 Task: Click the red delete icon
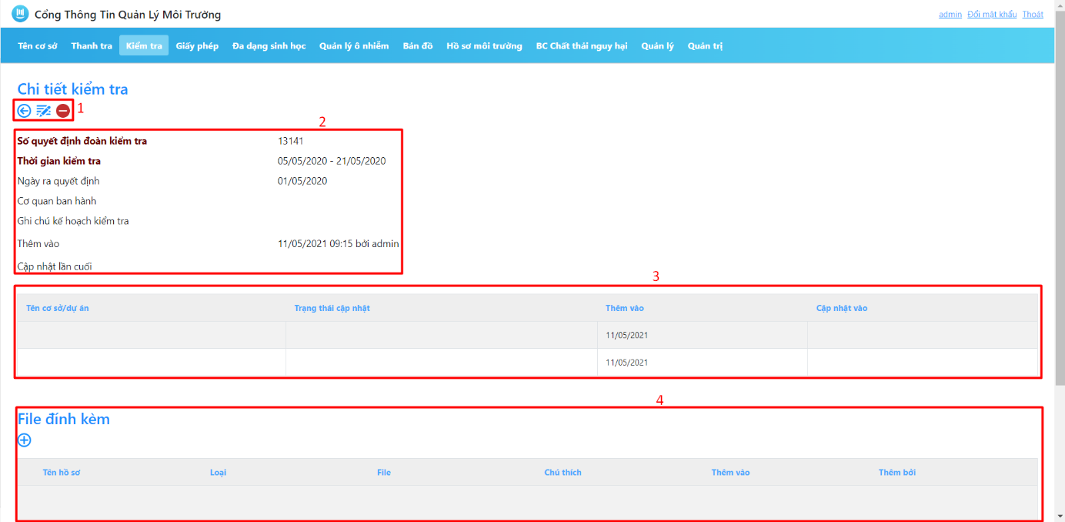pos(63,111)
